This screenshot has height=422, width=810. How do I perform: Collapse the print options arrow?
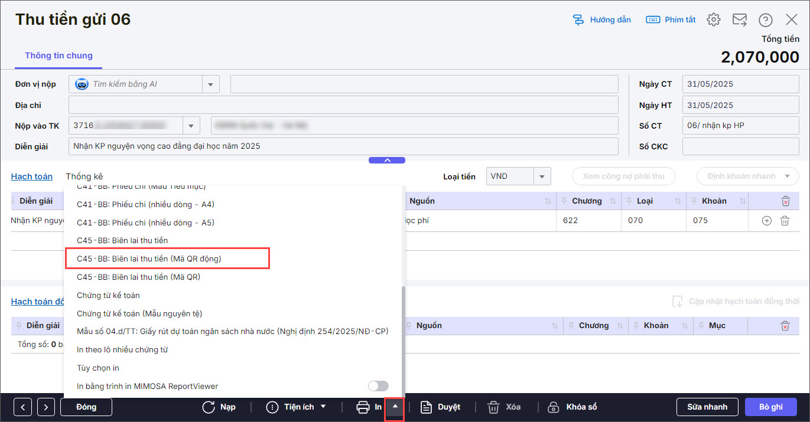[395, 407]
